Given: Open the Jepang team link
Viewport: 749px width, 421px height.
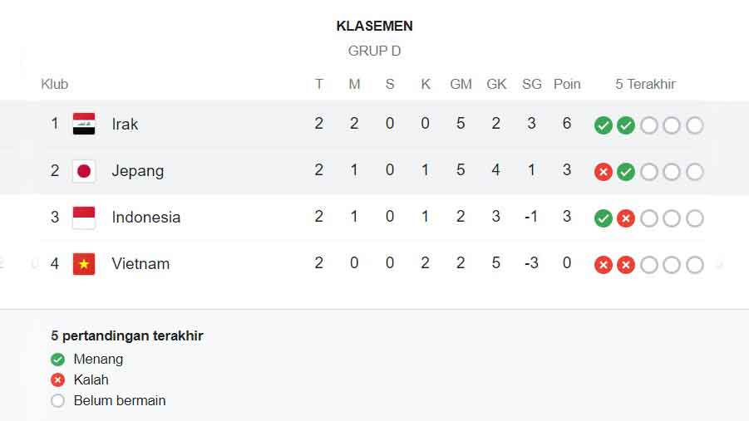Looking at the screenshot, I should point(138,171).
